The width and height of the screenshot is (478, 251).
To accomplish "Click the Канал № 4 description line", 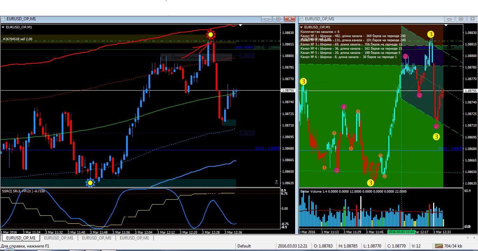I will pos(351,48).
